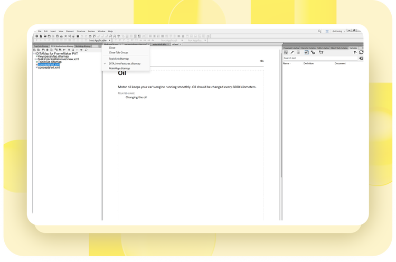Click Create New Variable icon
Viewport: 396px width, 262px height.
tap(286, 52)
